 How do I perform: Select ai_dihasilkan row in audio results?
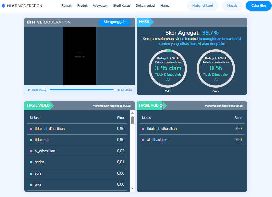192,140
